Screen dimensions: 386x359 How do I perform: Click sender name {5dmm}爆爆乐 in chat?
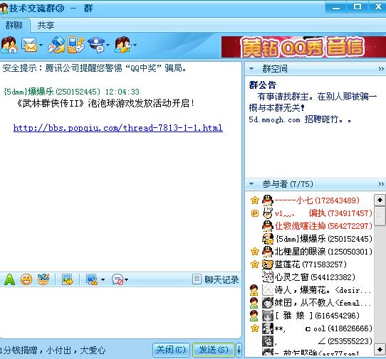point(28,92)
